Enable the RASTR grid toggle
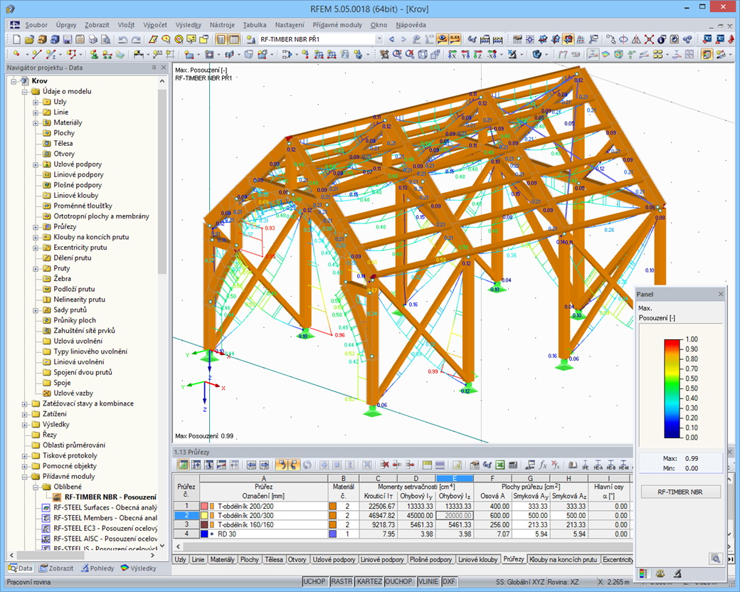The width and height of the screenshot is (740, 592). (341, 581)
